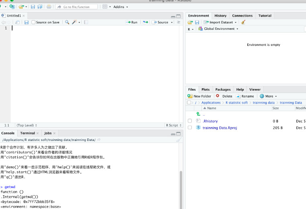
Task: Open the Jobs tab
Action: pos(49,133)
